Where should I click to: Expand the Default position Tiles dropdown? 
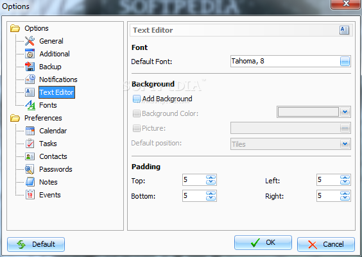click(345, 144)
